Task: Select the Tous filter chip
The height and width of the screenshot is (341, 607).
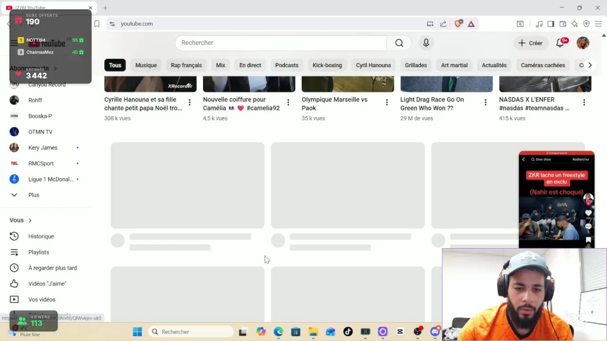Action: click(x=115, y=65)
